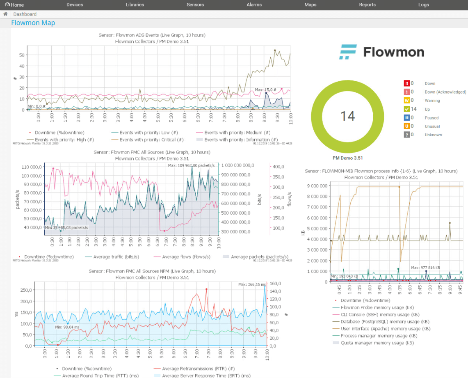468x378 pixels.
Task: Go to the Alarms menu
Action: point(254,5)
